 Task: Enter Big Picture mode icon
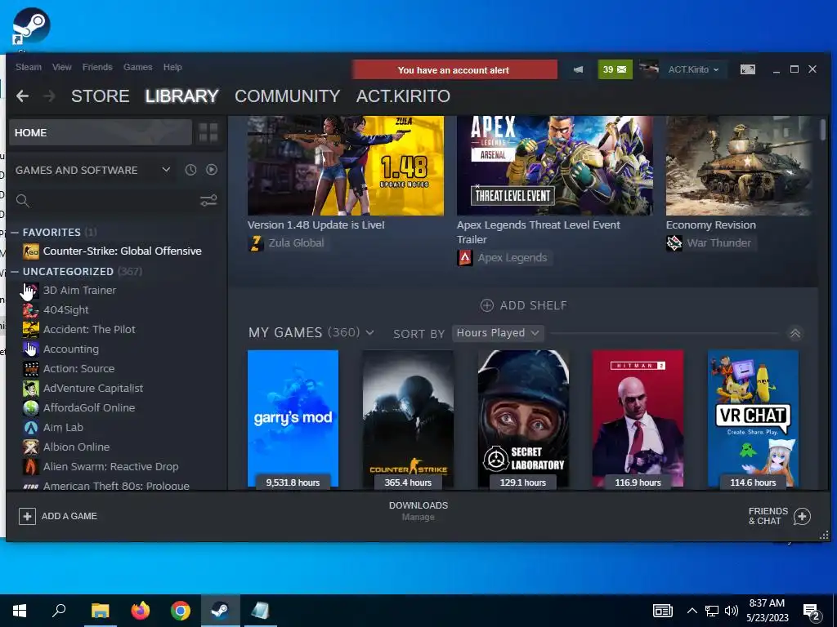pos(748,70)
